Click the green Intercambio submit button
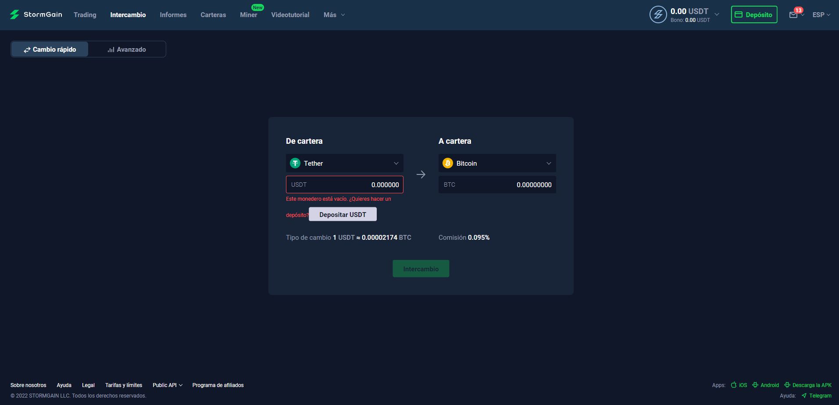The height and width of the screenshot is (405, 839). click(x=421, y=269)
